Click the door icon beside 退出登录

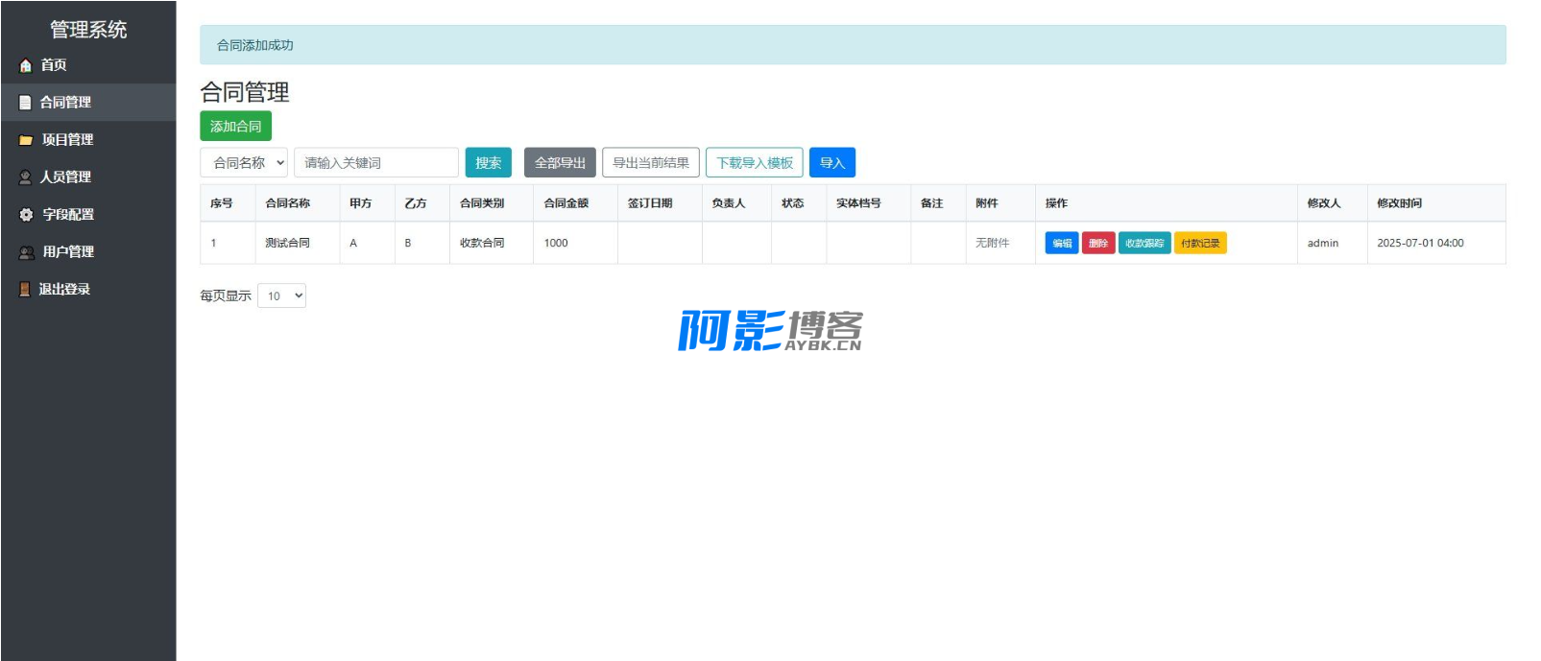coord(26,290)
